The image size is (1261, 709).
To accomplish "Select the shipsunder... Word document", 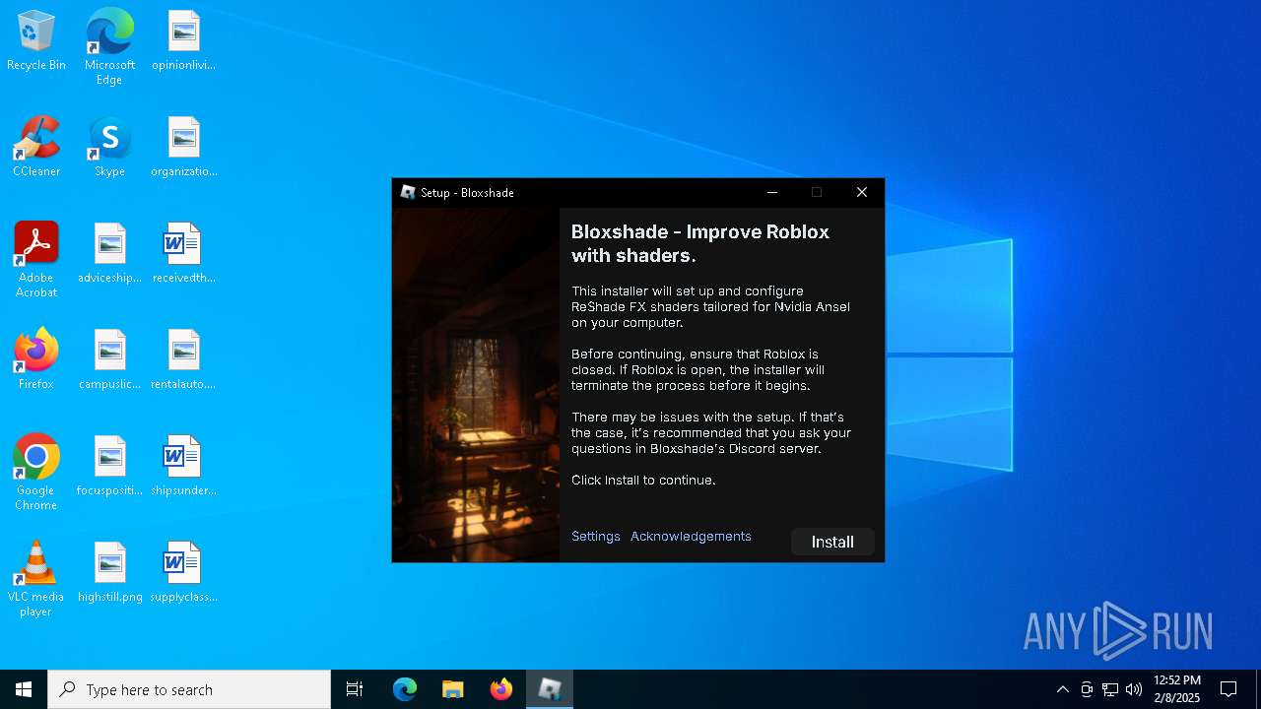I will [x=183, y=467].
